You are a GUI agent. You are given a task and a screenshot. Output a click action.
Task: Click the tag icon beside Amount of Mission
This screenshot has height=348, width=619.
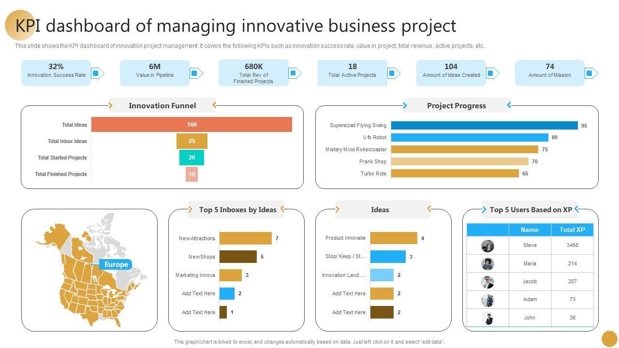(590, 73)
